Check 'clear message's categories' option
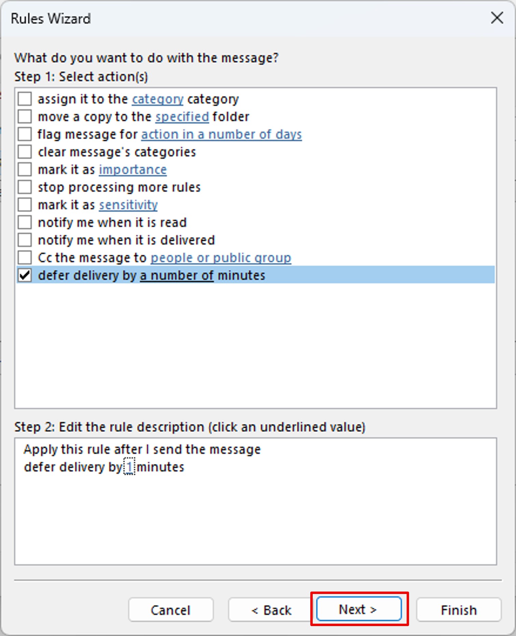 [x=25, y=152]
